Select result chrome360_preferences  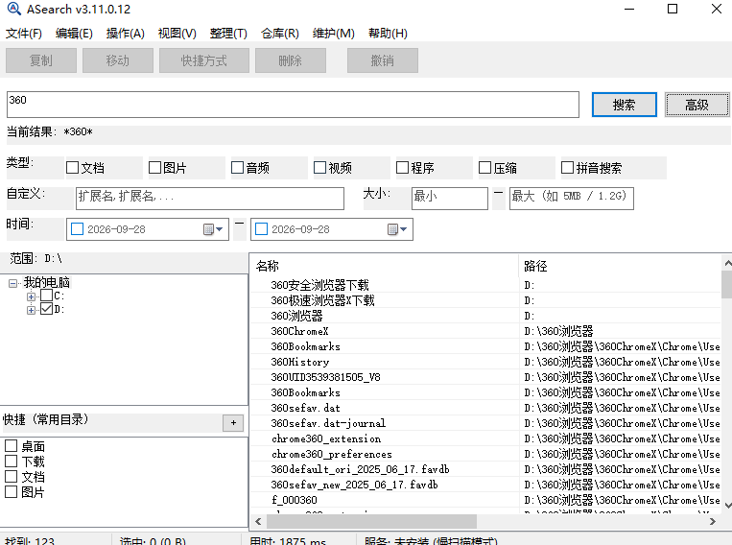[x=331, y=454]
